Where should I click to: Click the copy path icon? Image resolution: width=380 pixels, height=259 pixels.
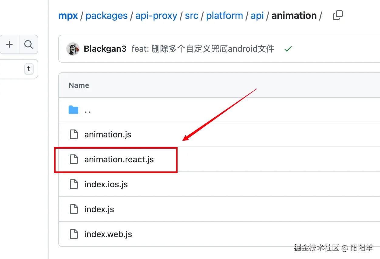pos(338,16)
